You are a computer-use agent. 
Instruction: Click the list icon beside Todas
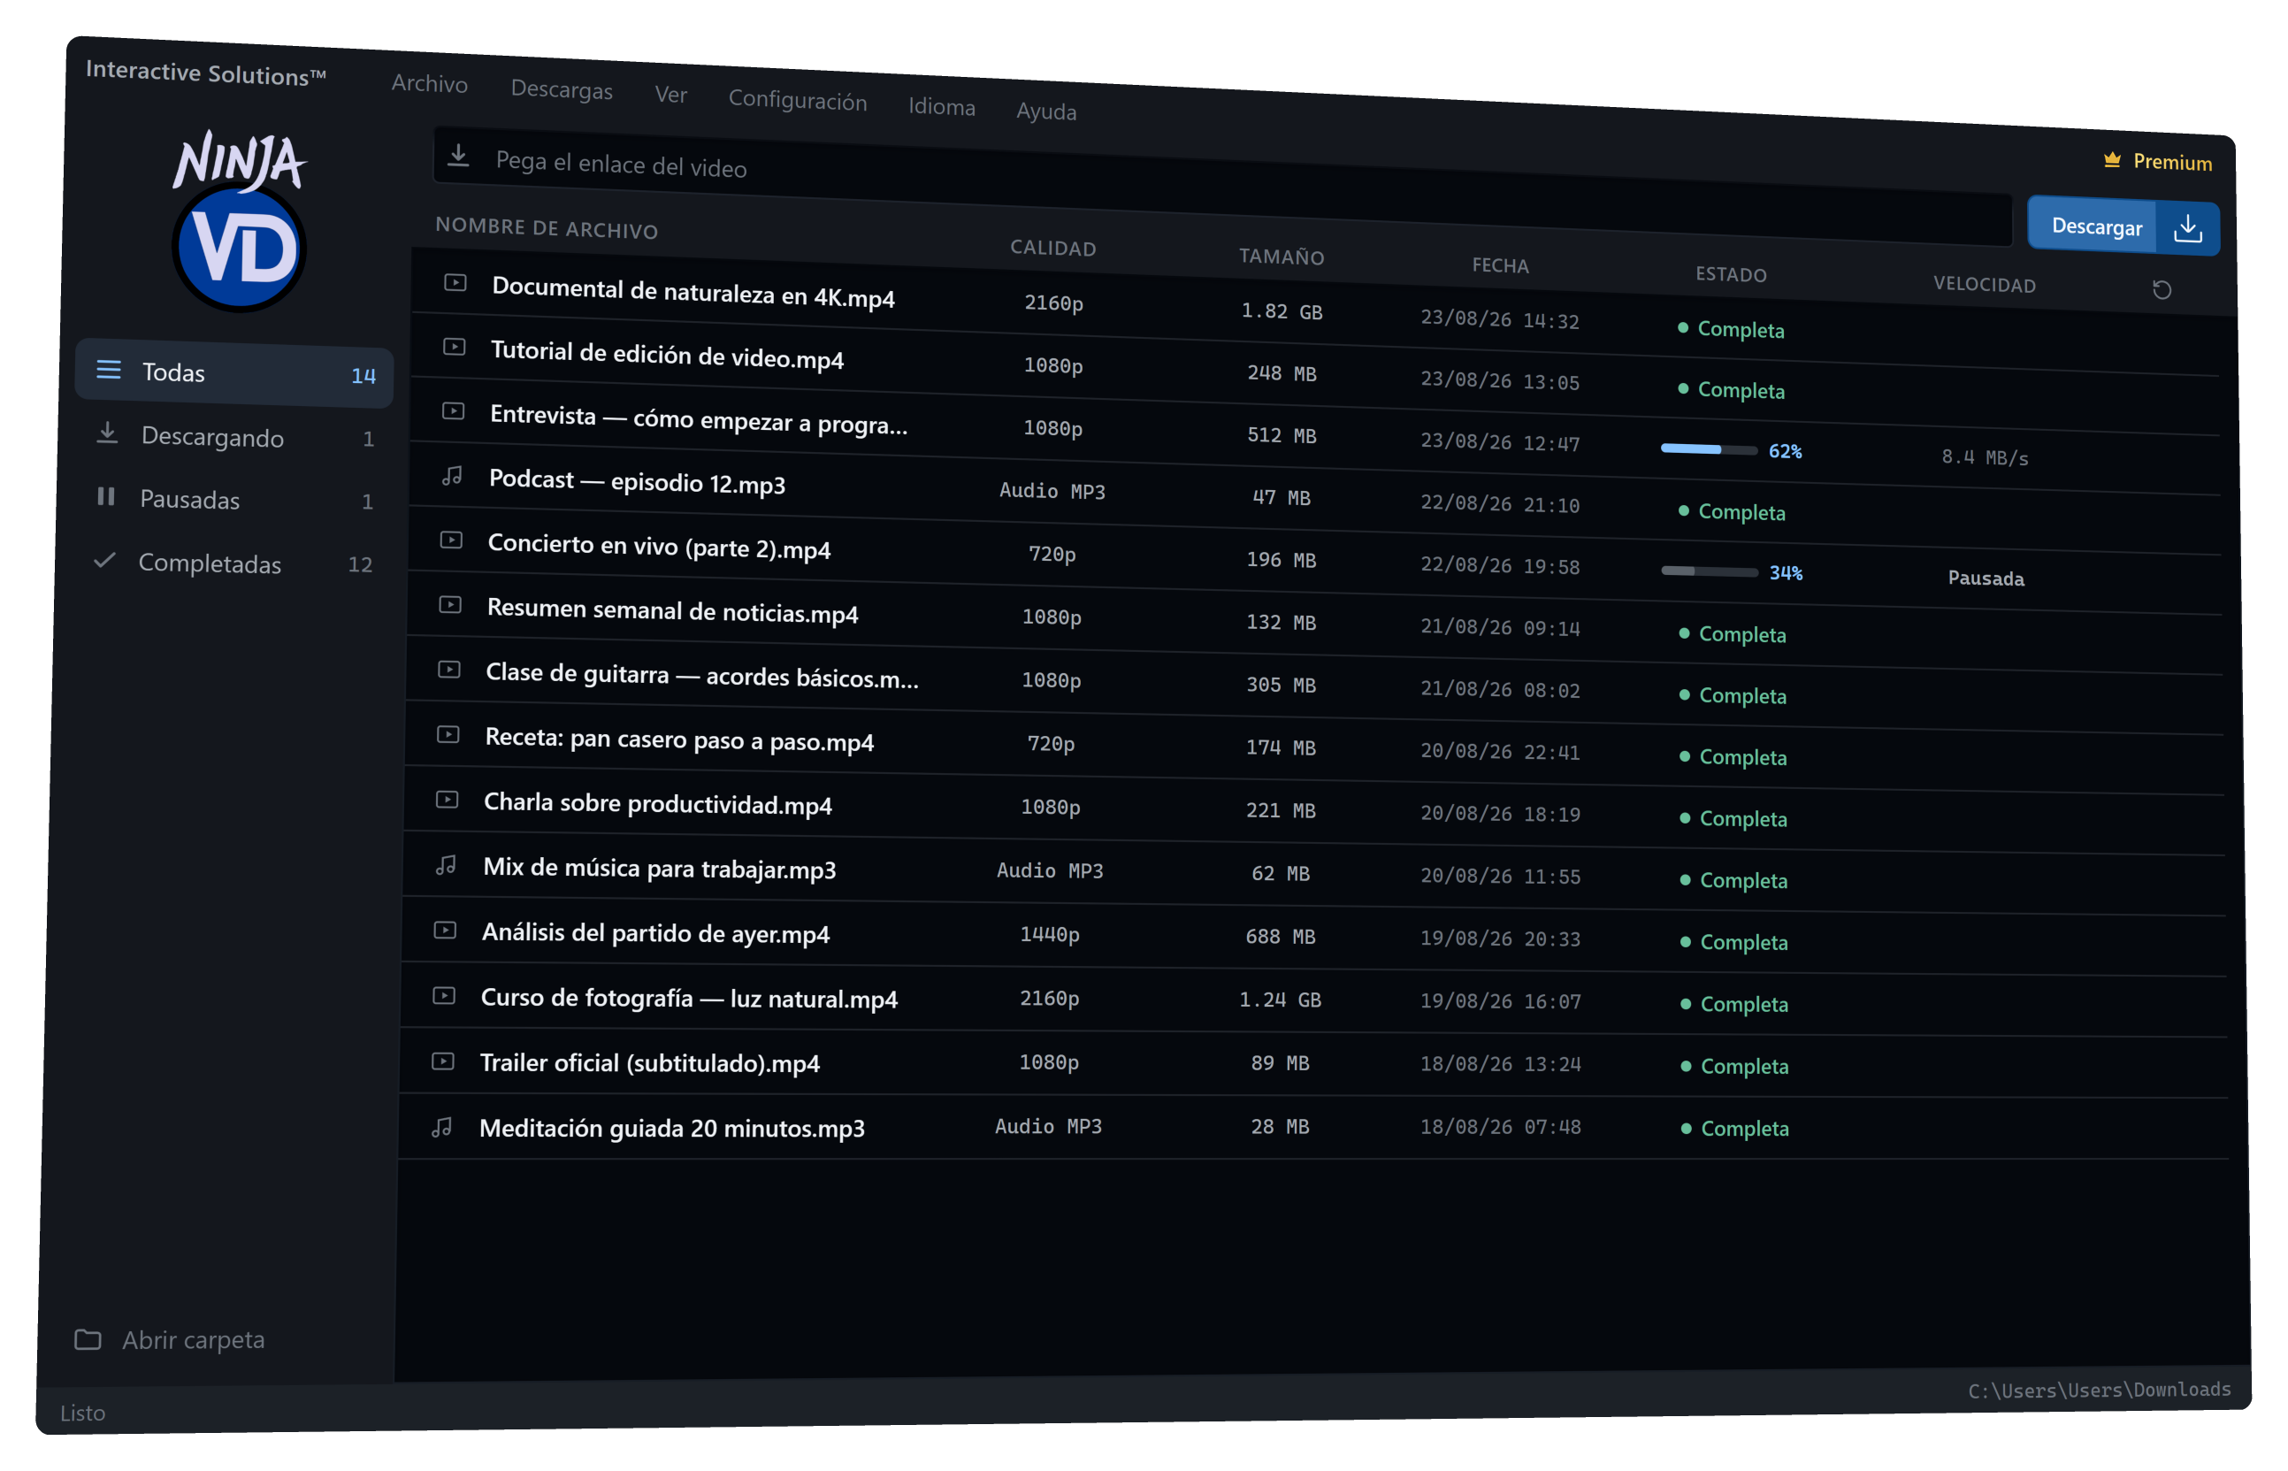point(109,370)
